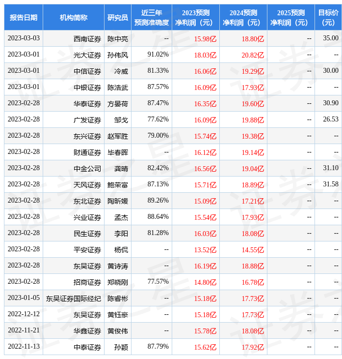Click researcher name 陈中亮
This screenshot has height=359, width=342.
pyautogui.click(x=118, y=39)
